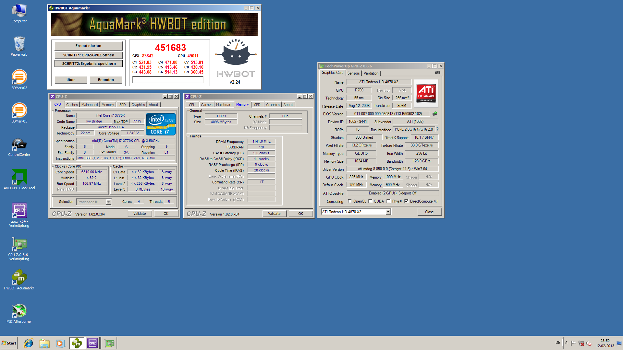Switch to GPU-Z taskbar button

coord(109,343)
